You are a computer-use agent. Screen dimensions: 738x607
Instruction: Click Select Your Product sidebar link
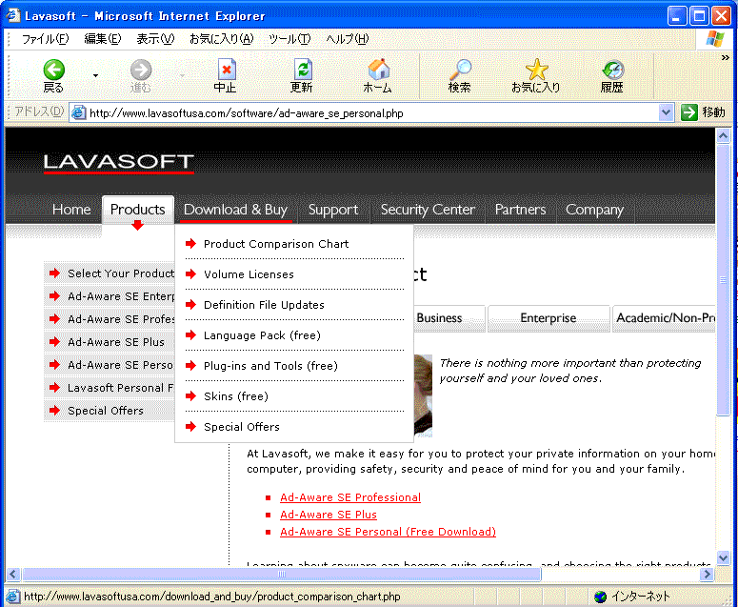tap(110, 273)
